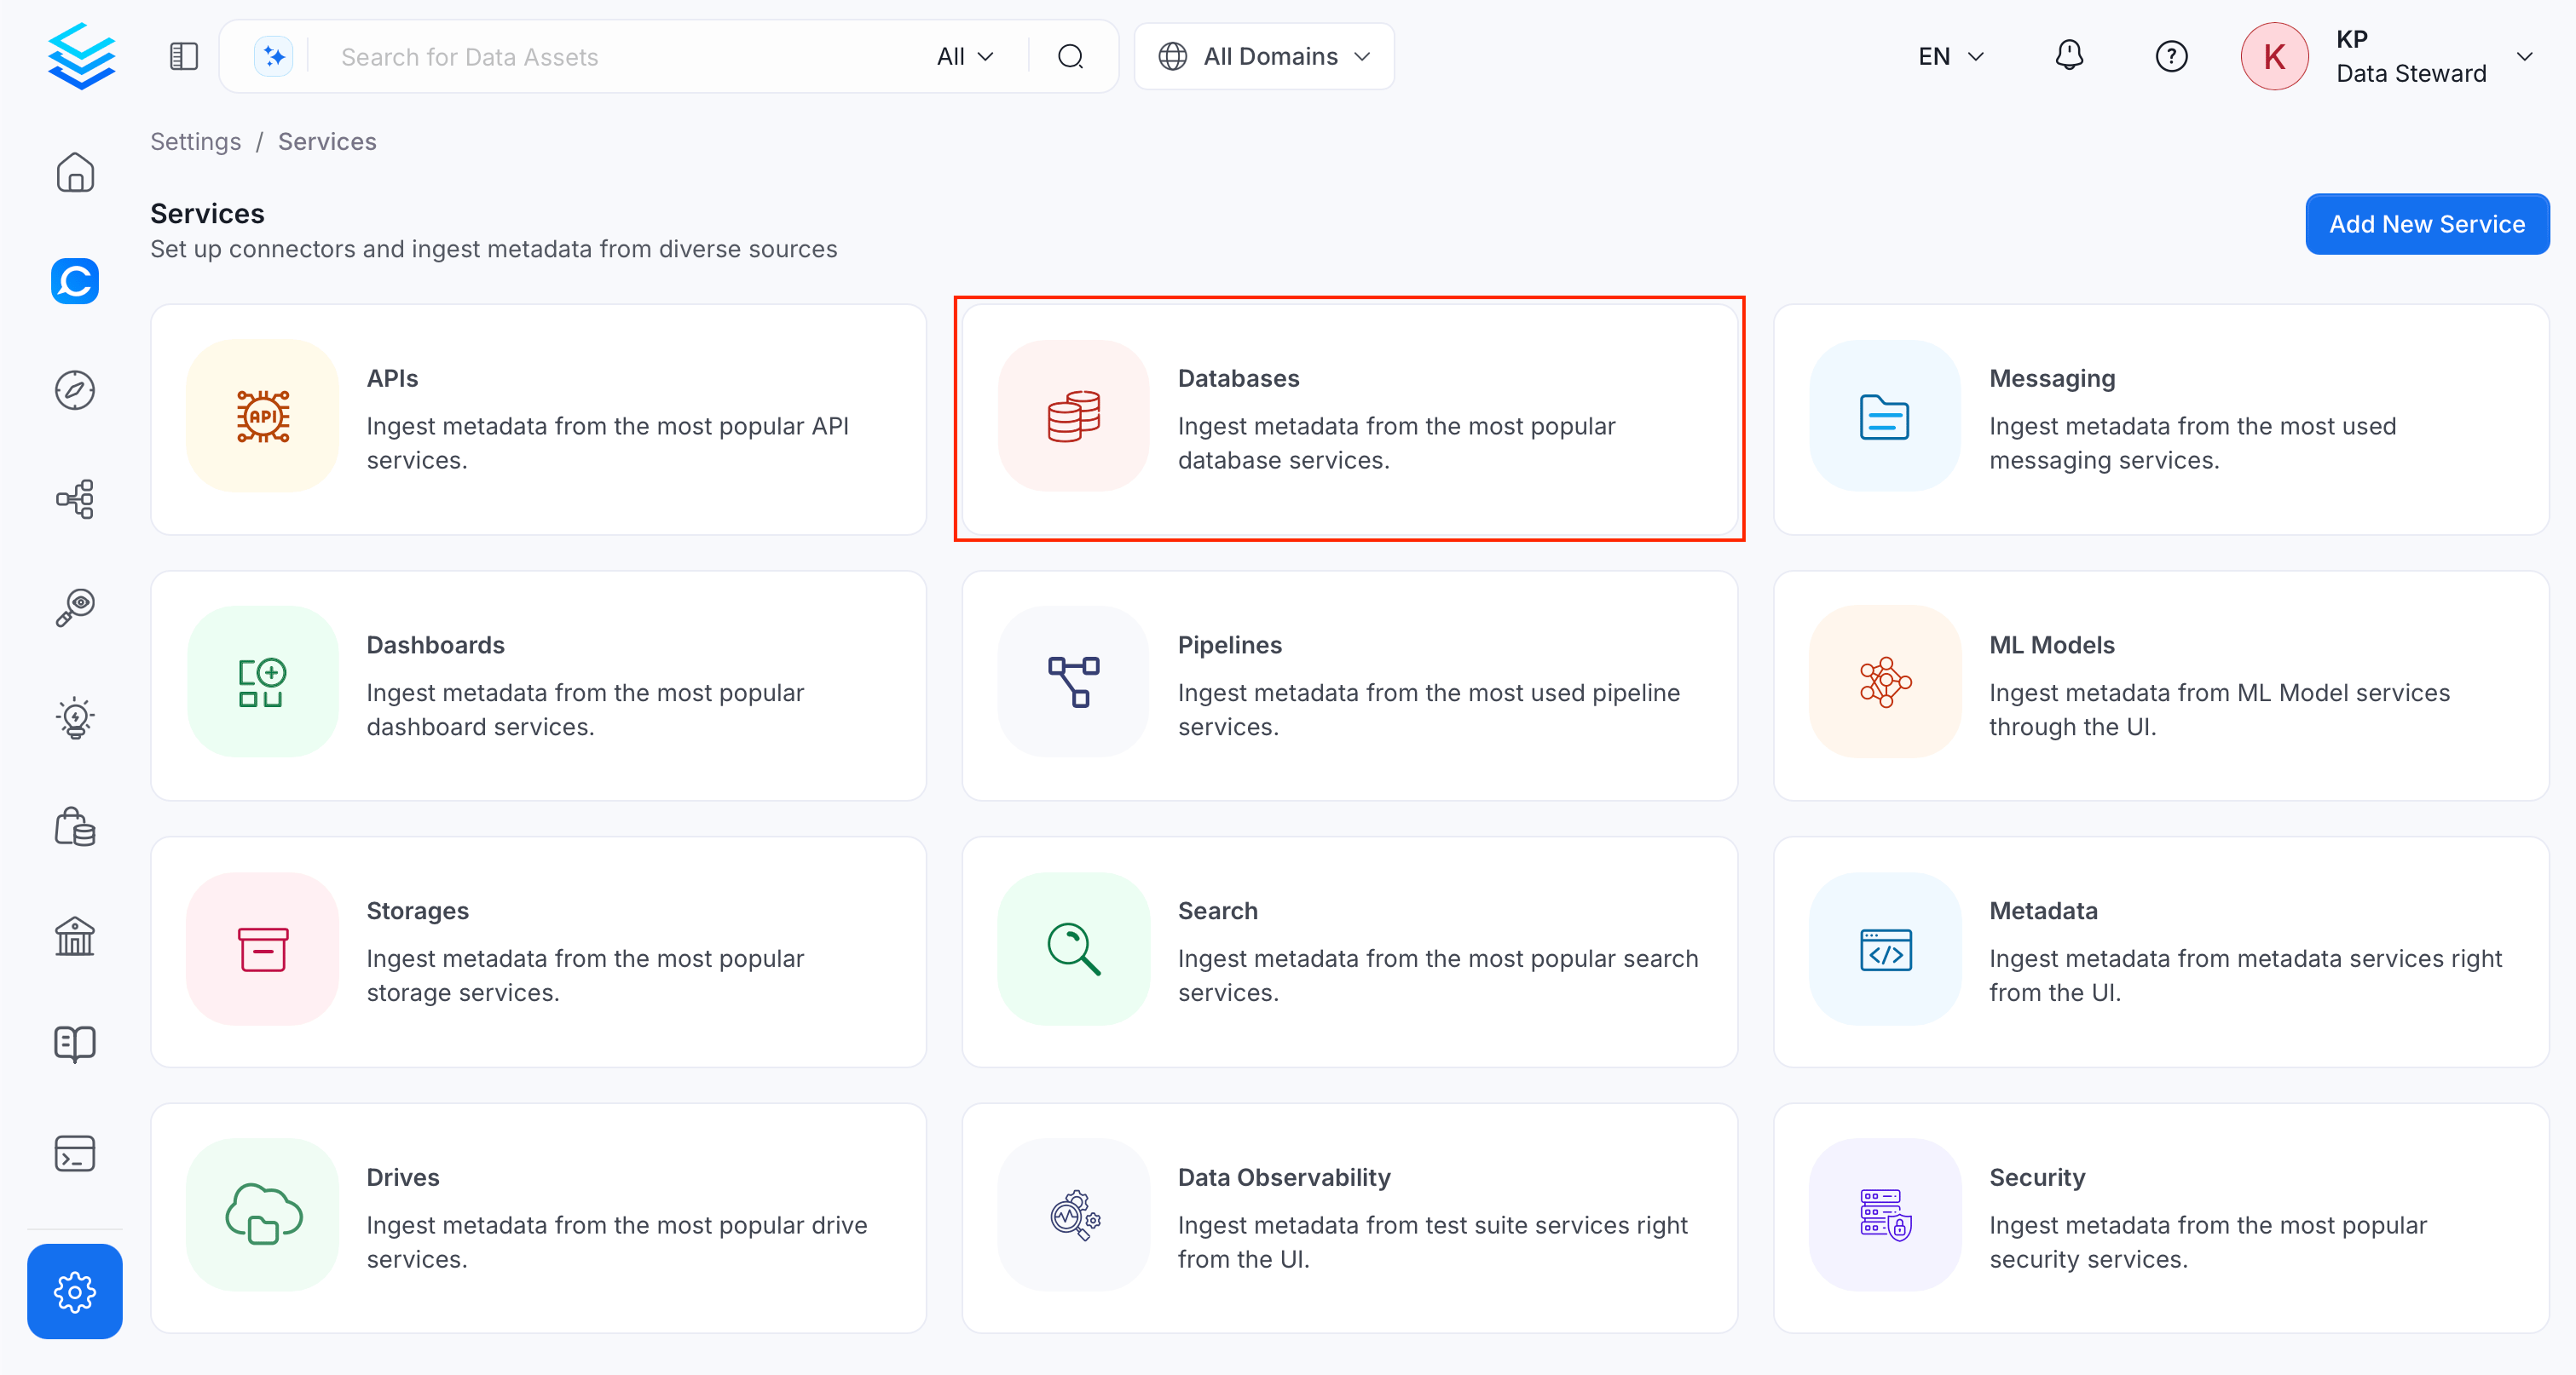Open the Drives cloud icon

coord(263,1215)
